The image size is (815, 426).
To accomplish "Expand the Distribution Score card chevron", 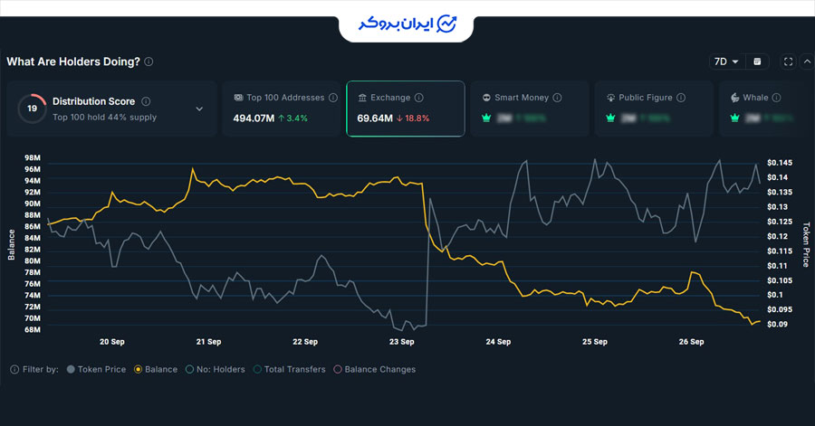I will pyautogui.click(x=199, y=109).
